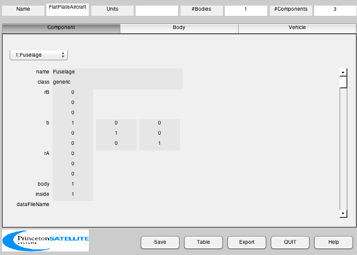The height and width of the screenshot is (255, 357).
Task: Click the class field containing generic
Action: tap(117, 82)
